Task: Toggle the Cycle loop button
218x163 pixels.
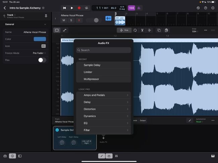Action: tap(87, 8)
